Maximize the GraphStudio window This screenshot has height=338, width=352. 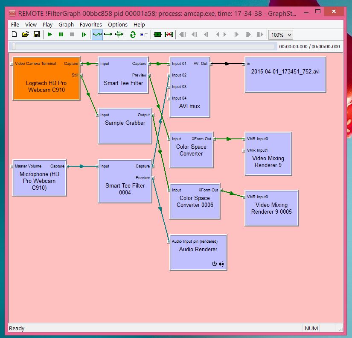coord(318,11)
